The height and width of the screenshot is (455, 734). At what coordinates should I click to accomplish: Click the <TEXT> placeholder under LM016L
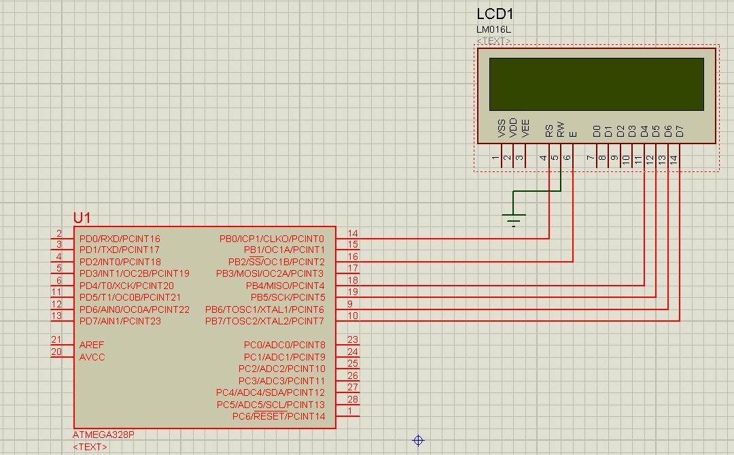(x=494, y=41)
